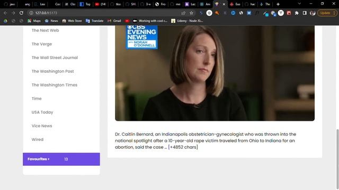339x190 pixels.
Task: Open the News bookmark
Action: 51,21
